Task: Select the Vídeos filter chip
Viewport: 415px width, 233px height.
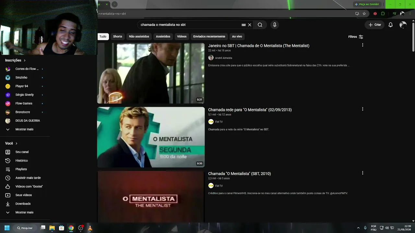Action: point(182,37)
